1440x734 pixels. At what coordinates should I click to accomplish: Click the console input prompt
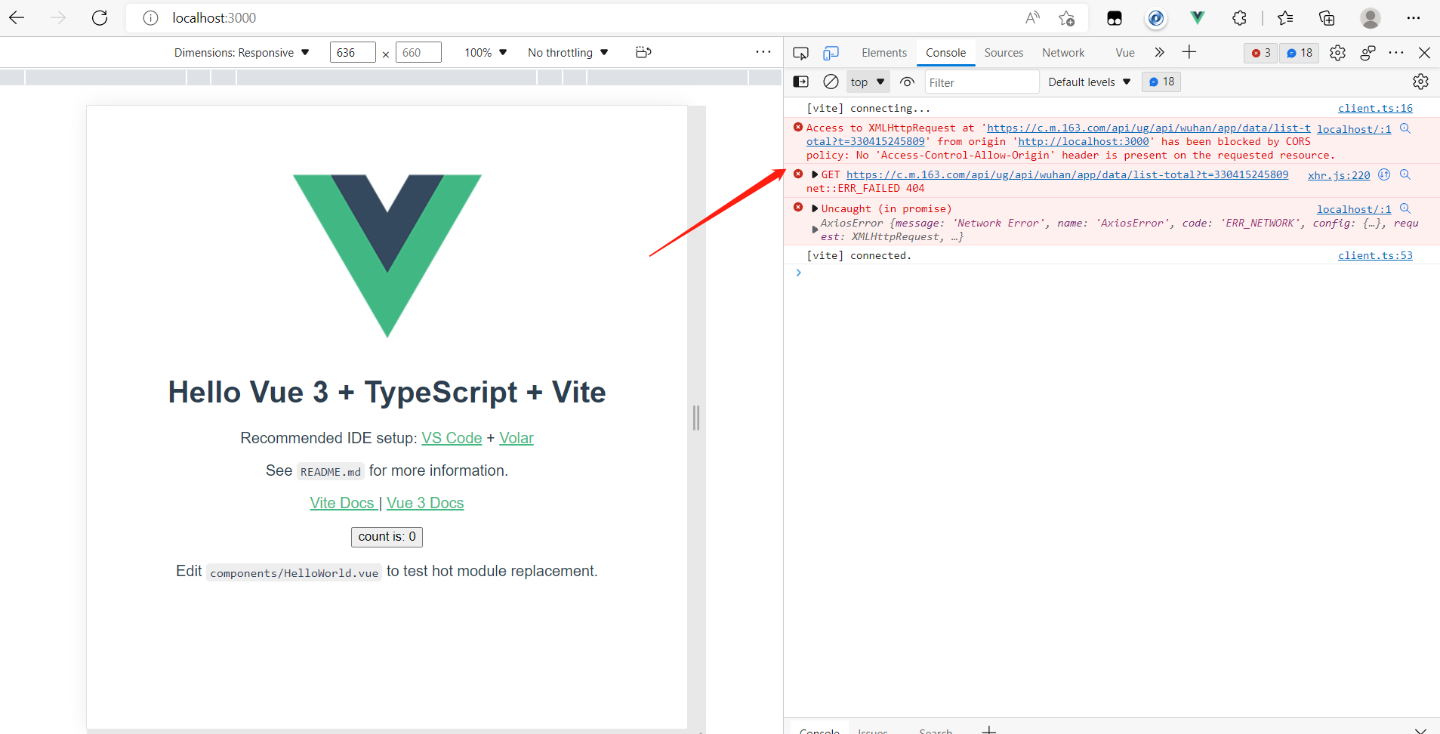click(1110, 273)
